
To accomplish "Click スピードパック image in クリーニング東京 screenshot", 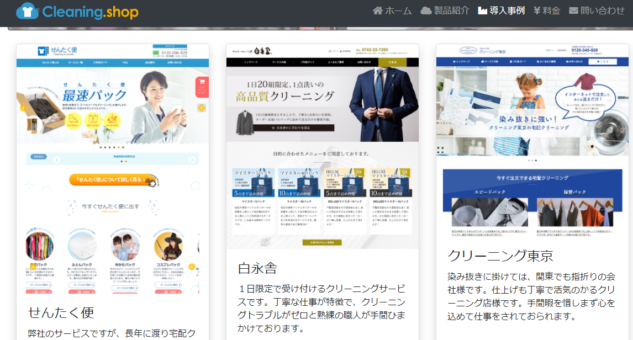I will (490, 212).
